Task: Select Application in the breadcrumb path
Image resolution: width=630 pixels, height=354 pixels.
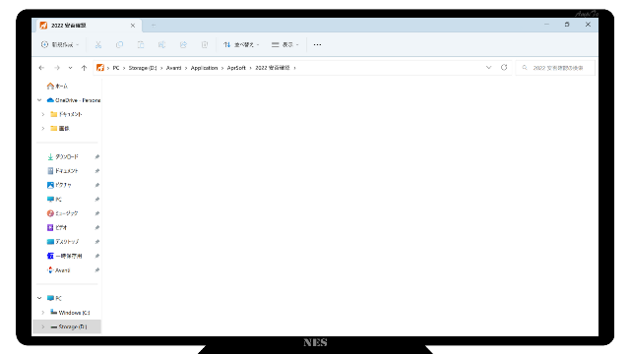Action: 204,68
